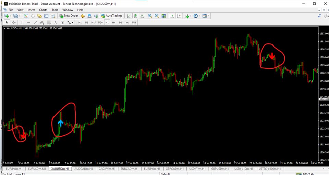Screen dimensions: 329x175
Task: Expand the arrows tool dropdown arrow
Action: click(73, 23)
